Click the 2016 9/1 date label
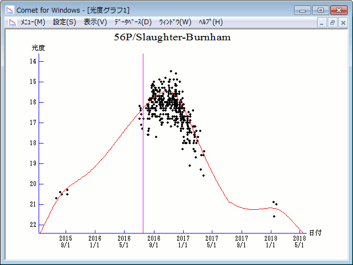The height and width of the screenshot is (265, 353). pyautogui.click(x=154, y=241)
